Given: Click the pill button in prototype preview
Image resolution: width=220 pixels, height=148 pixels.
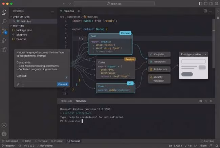Looking at the screenshot, I should (187, 74).
